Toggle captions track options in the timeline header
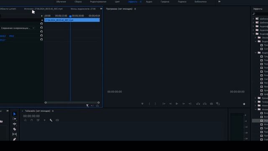Screen dimensions: 268x151 tap(57, 120)
